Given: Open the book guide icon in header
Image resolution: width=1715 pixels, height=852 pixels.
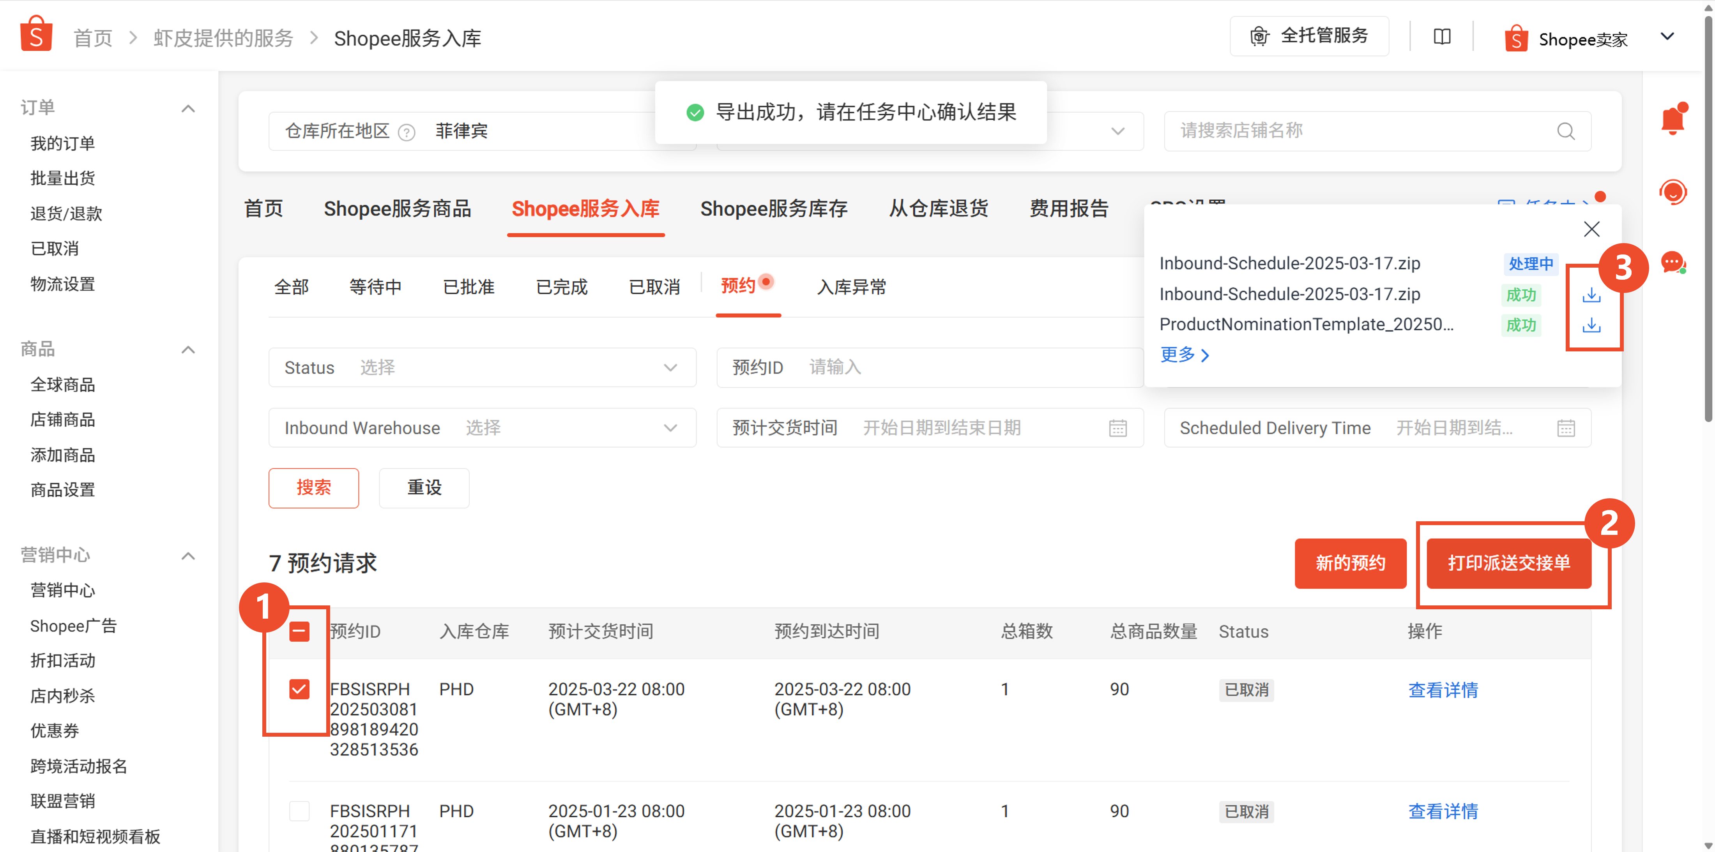Looking at the screenshot, I should pos(1442,37).
